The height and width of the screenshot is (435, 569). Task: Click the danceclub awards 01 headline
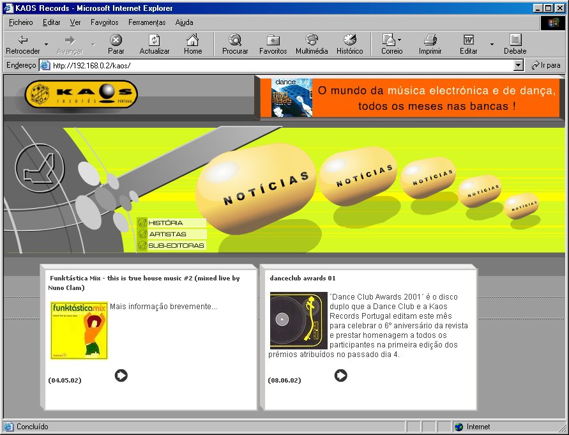303,278
